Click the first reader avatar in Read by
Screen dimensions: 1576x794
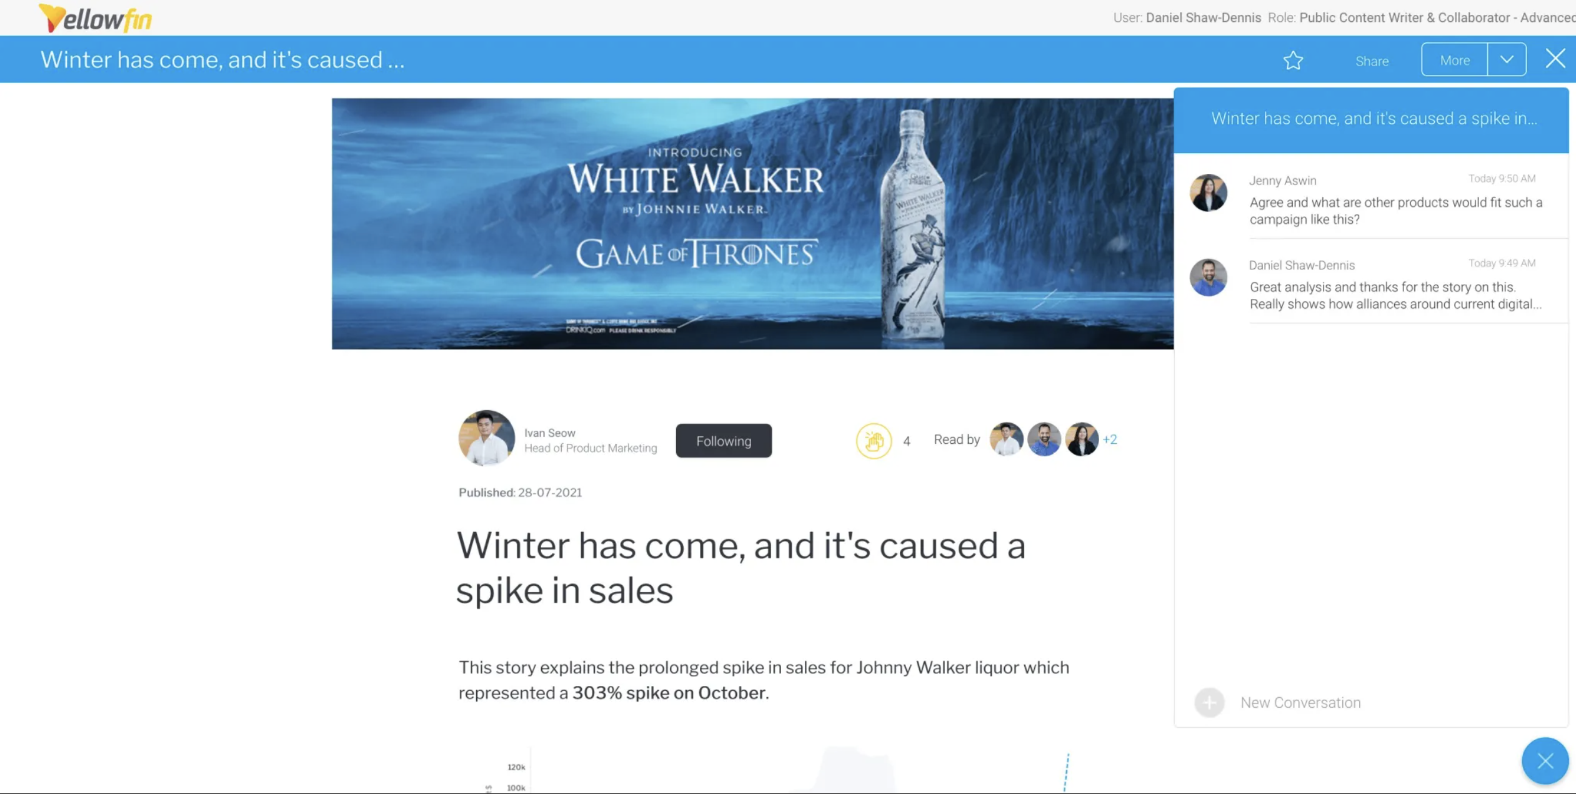pos(1006,440)
